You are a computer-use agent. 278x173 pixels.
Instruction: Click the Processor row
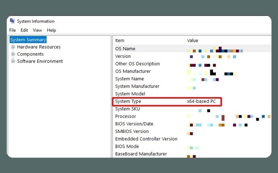[x=126, y=116]
